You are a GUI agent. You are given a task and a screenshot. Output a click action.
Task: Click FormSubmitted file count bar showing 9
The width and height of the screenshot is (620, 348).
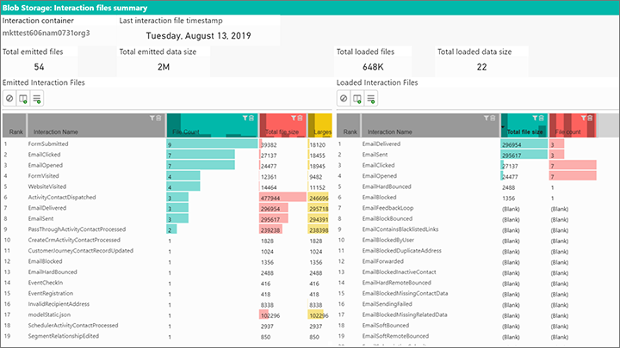[x=212, y=143]
